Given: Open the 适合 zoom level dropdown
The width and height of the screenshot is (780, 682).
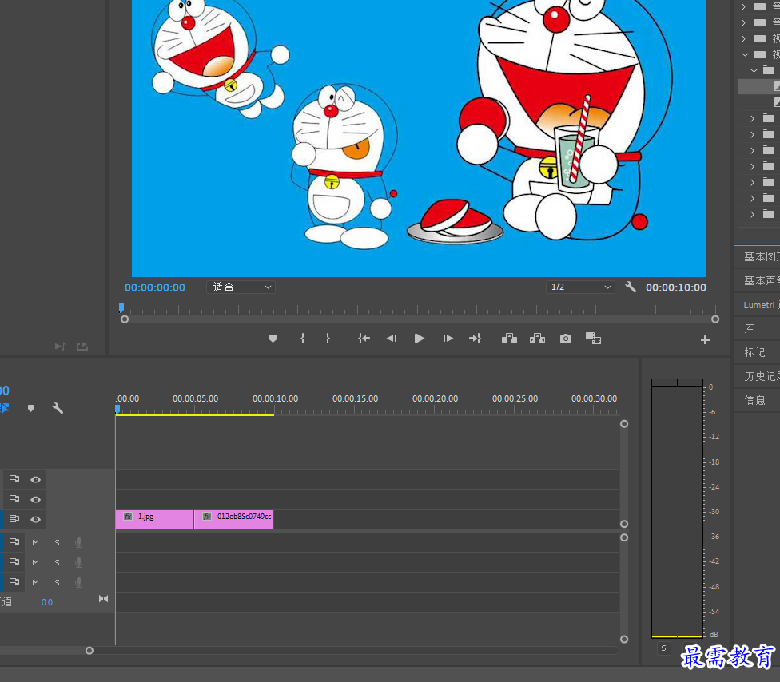Looking at the screenshot, I should coord(241,287).
